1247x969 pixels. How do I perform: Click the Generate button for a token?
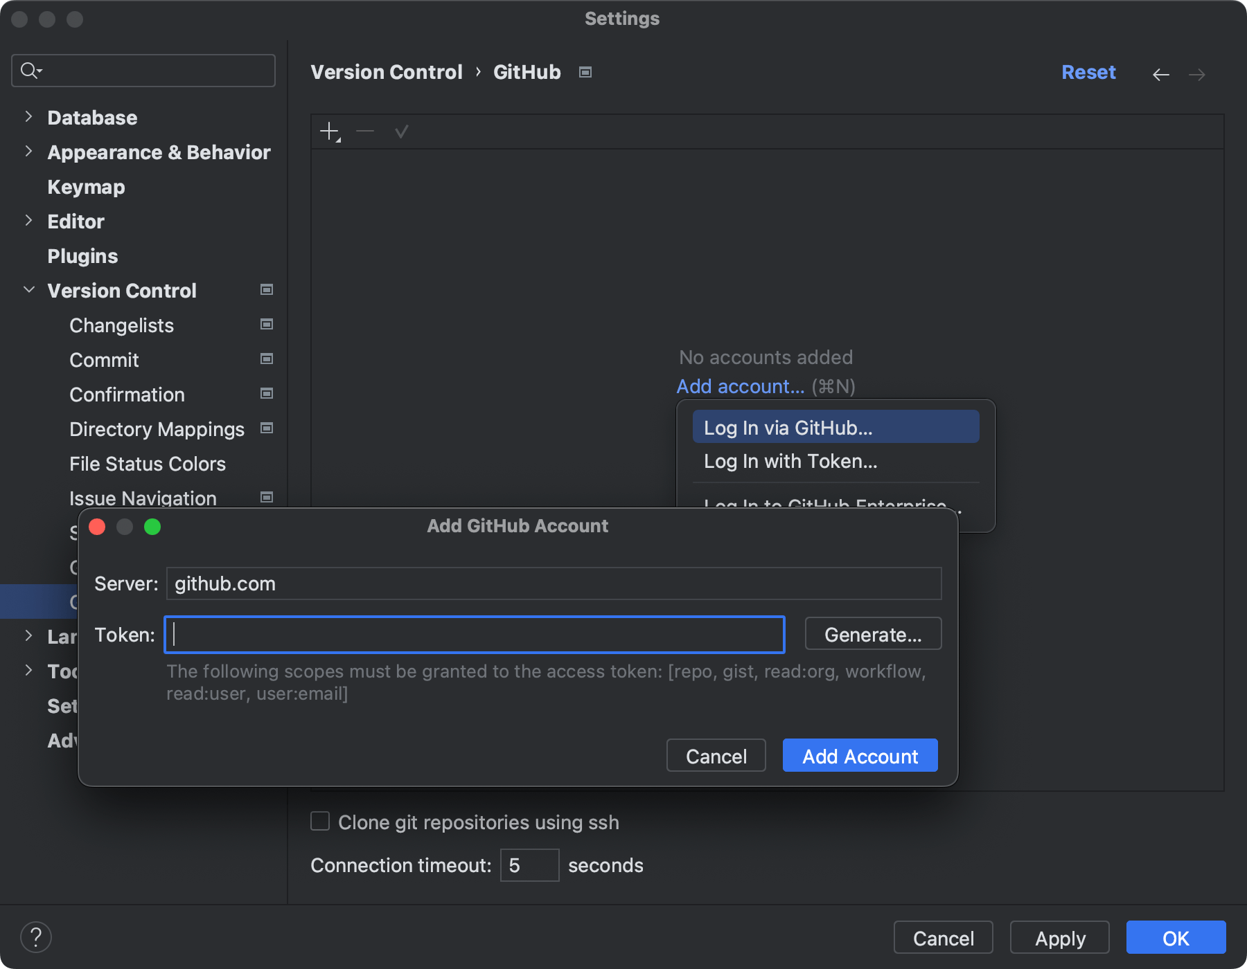pyautogui.click(x=873, y=633)
